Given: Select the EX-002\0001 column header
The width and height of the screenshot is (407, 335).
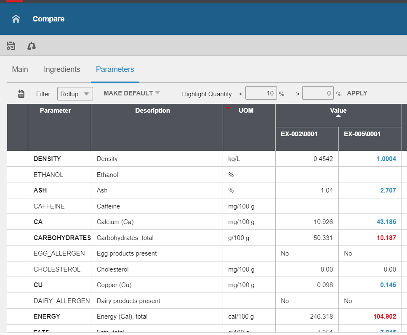Looking at the screenshot, I should tap(299, 134).
